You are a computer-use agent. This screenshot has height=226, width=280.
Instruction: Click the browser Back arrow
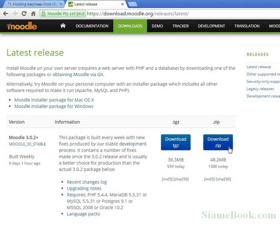[6, 14]
